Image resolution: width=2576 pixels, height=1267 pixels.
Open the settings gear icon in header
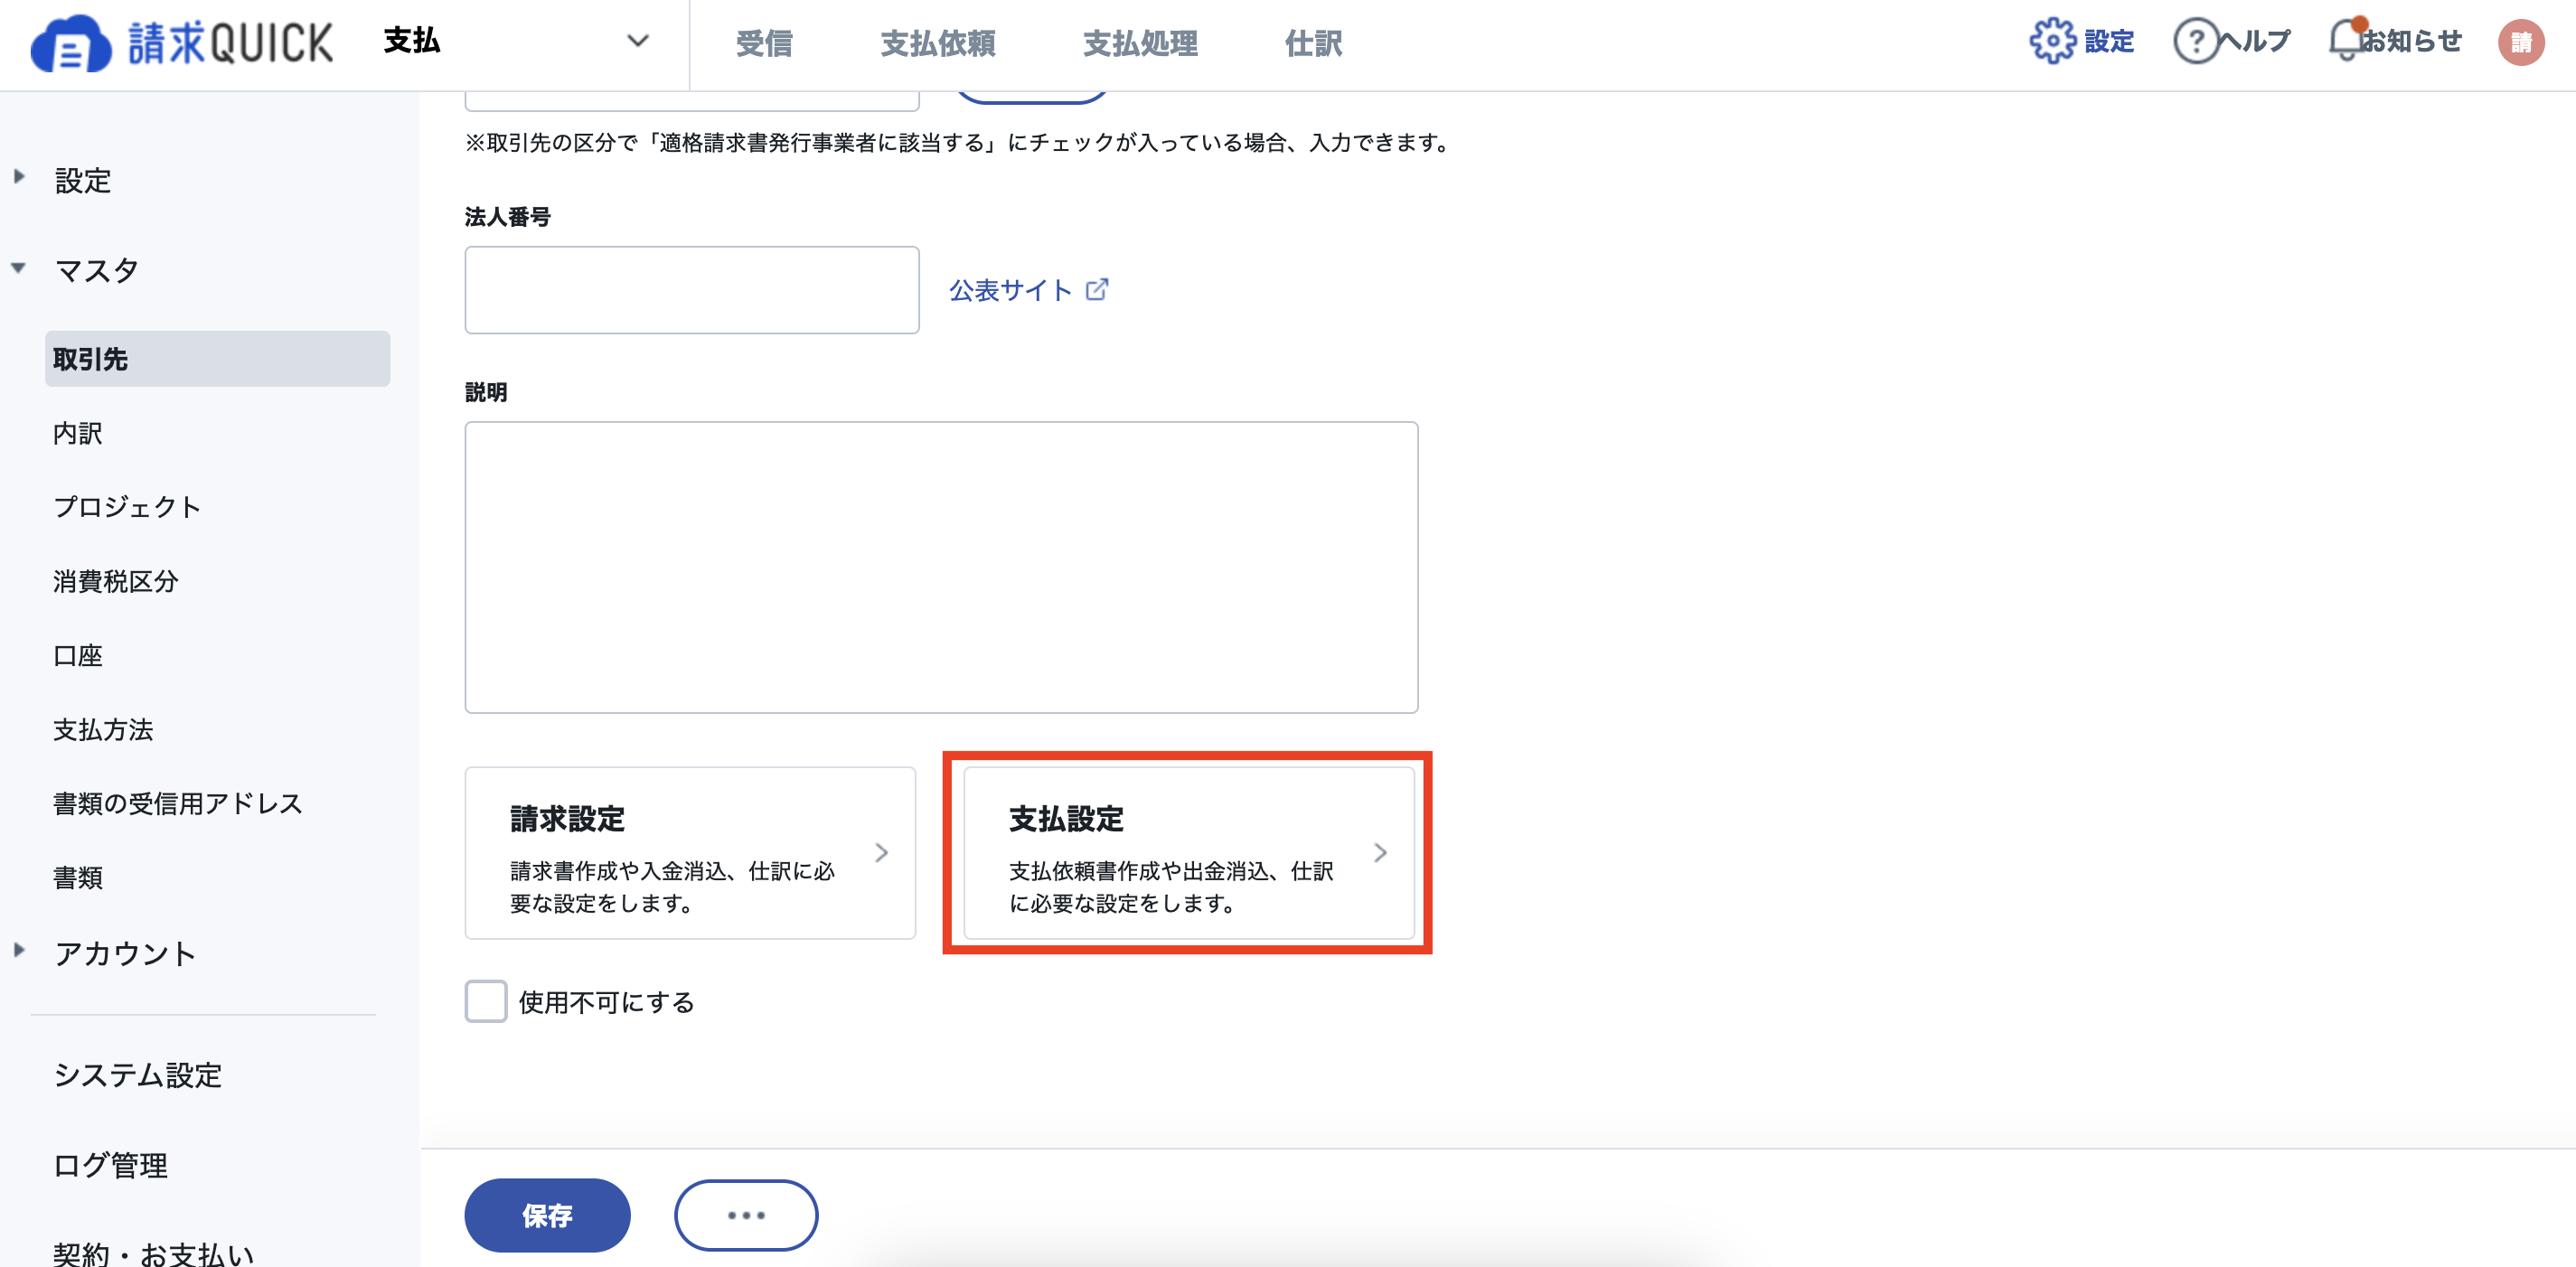click(x=2052, y=41)
